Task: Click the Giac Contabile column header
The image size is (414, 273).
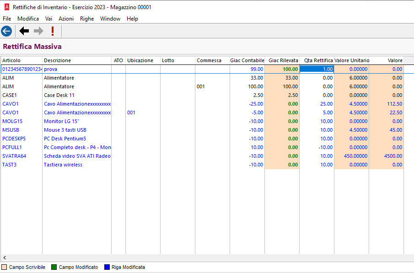Action: tap(247, 60)
